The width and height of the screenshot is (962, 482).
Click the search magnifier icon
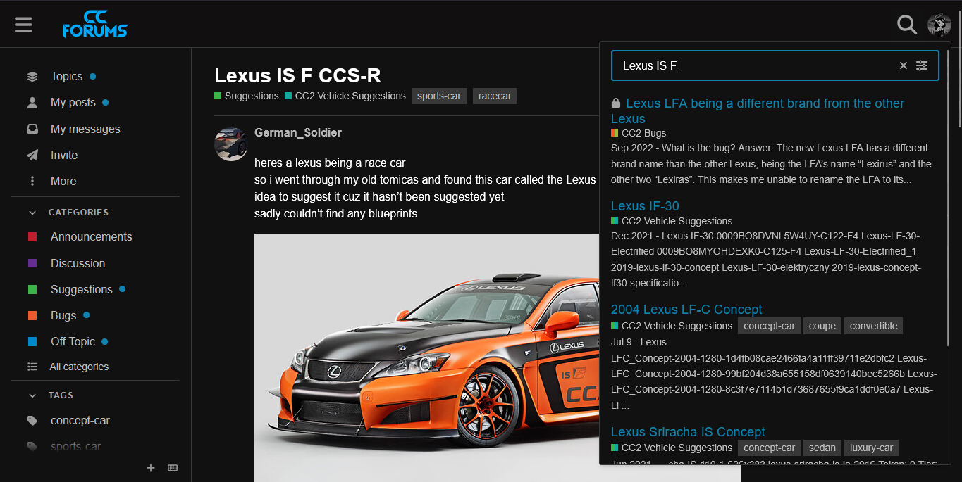tap(906, 25)
